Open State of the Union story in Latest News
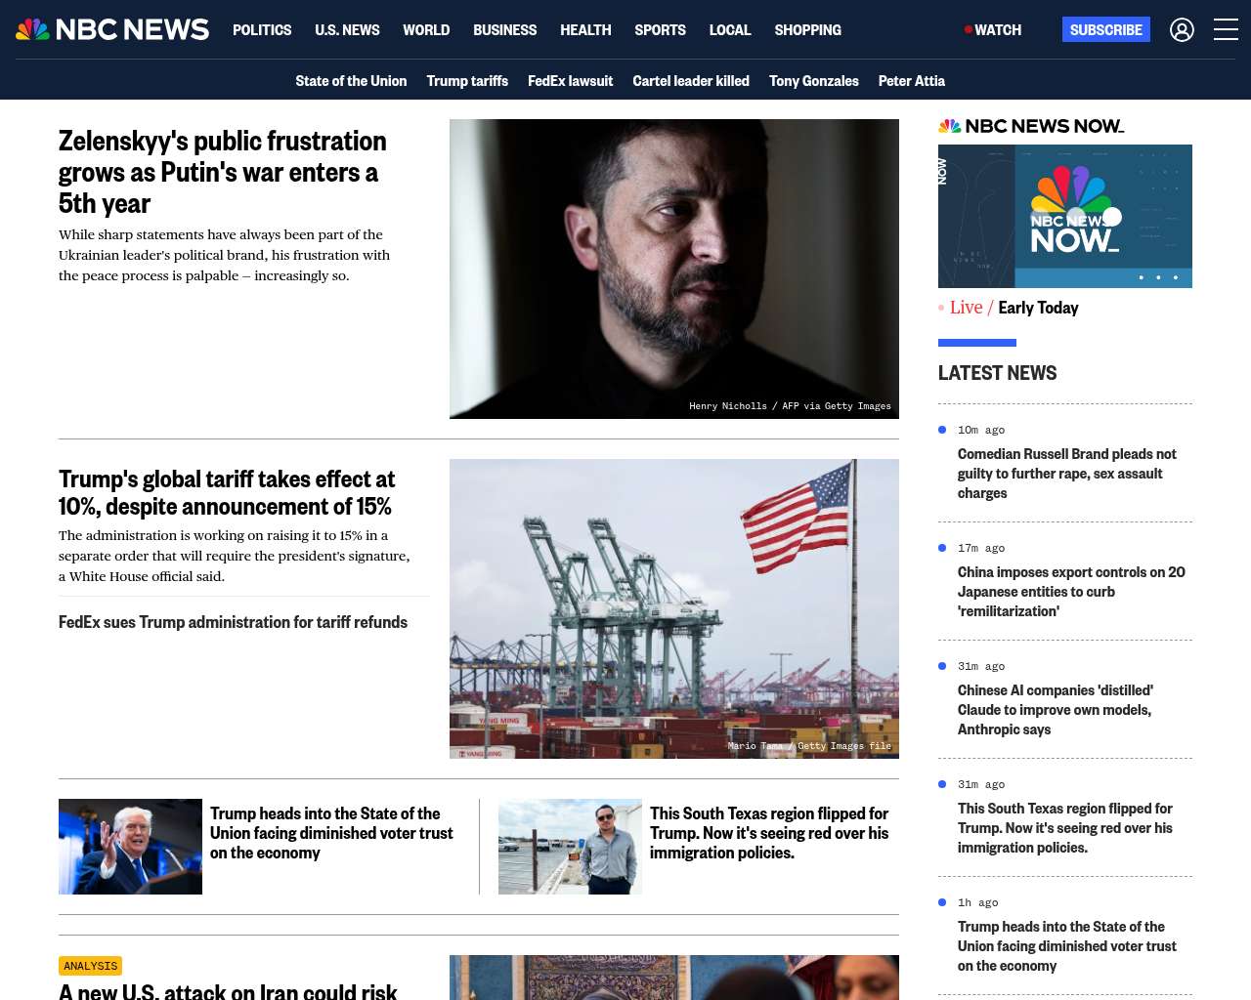 (1067, 946)
